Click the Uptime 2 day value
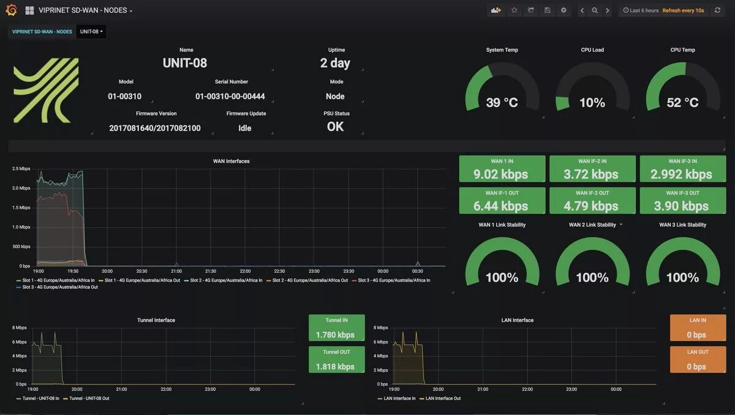Image resolution: width=735 pixels, height=415 pixels. click(x=335, y=63)
